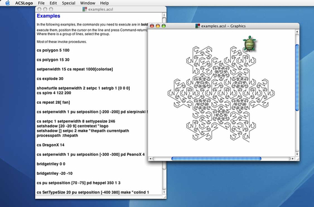Open the ACSLogo application menu

(24, 3)
